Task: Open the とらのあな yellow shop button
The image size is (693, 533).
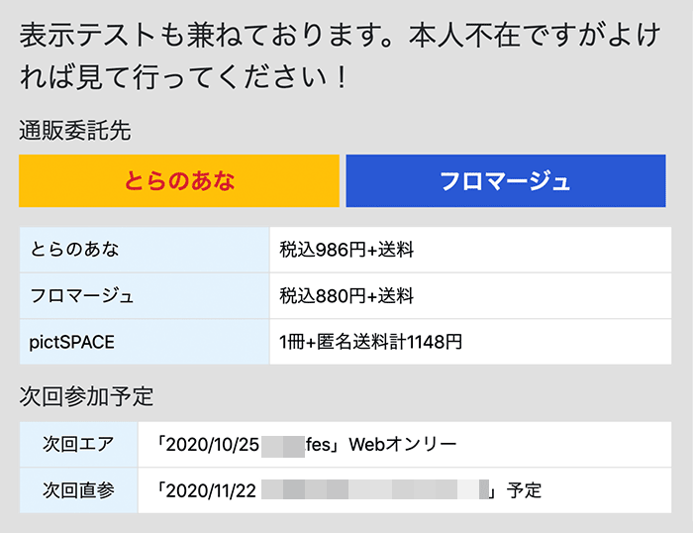Action: (179, 181)
